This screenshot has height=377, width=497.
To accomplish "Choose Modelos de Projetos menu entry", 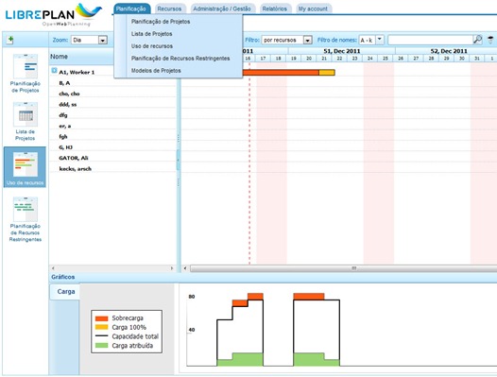I will pyautogui.click(x=156, y=70).
